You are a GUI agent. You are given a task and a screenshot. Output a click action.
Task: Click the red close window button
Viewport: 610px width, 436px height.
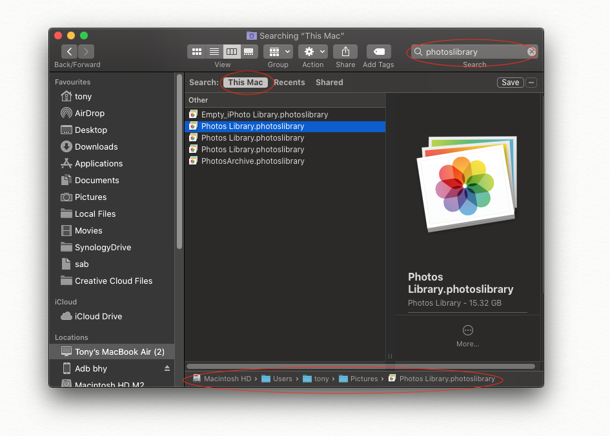[58, 35]
